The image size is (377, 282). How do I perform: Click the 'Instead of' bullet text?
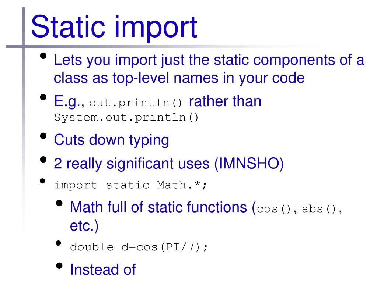(x=103, y=269)
